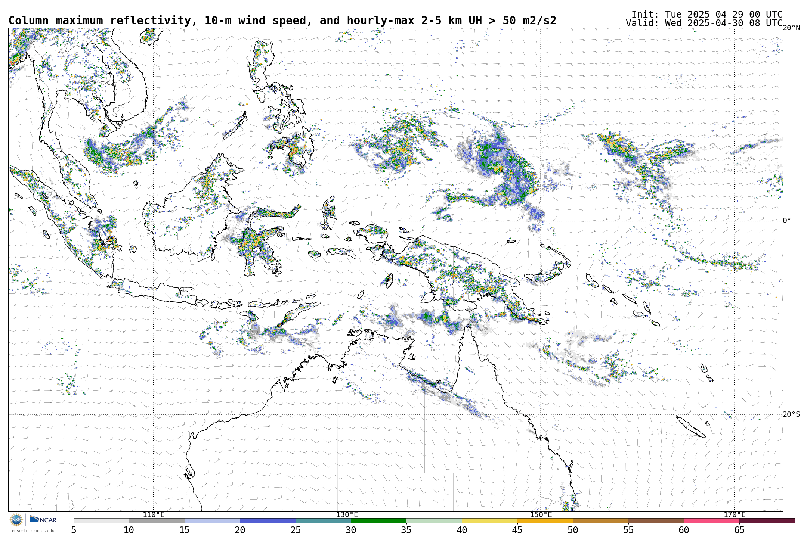Click the maroon above-65 colorbar segment
Screen dimensions: 807x535
point(767,520)
